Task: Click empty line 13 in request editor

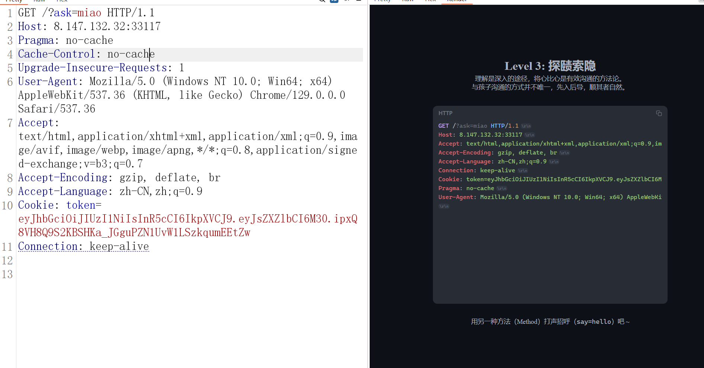Action: pyautogui.click(x=190, y=274)
